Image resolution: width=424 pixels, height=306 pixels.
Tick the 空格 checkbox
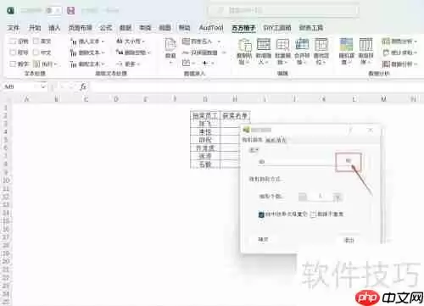click(13, 42)
